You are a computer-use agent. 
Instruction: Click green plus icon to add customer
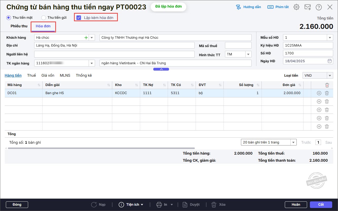[86, 38]
